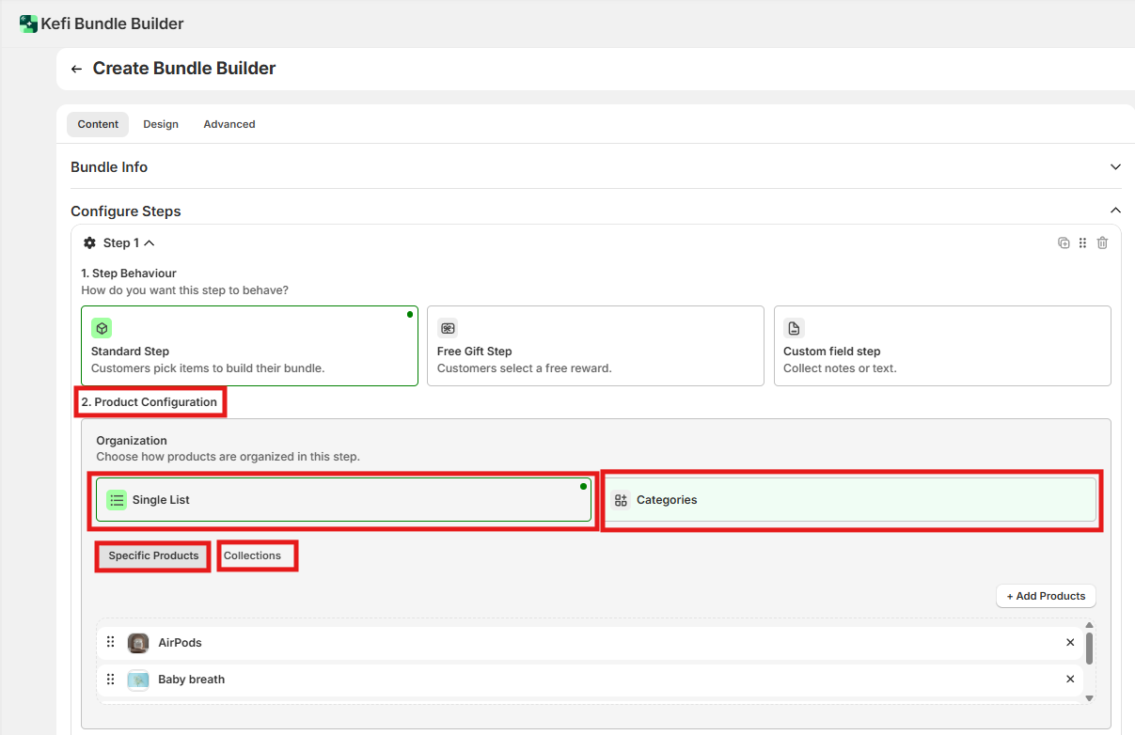
Task: Click the Custom field step document icon
Action: click(794, 328)
